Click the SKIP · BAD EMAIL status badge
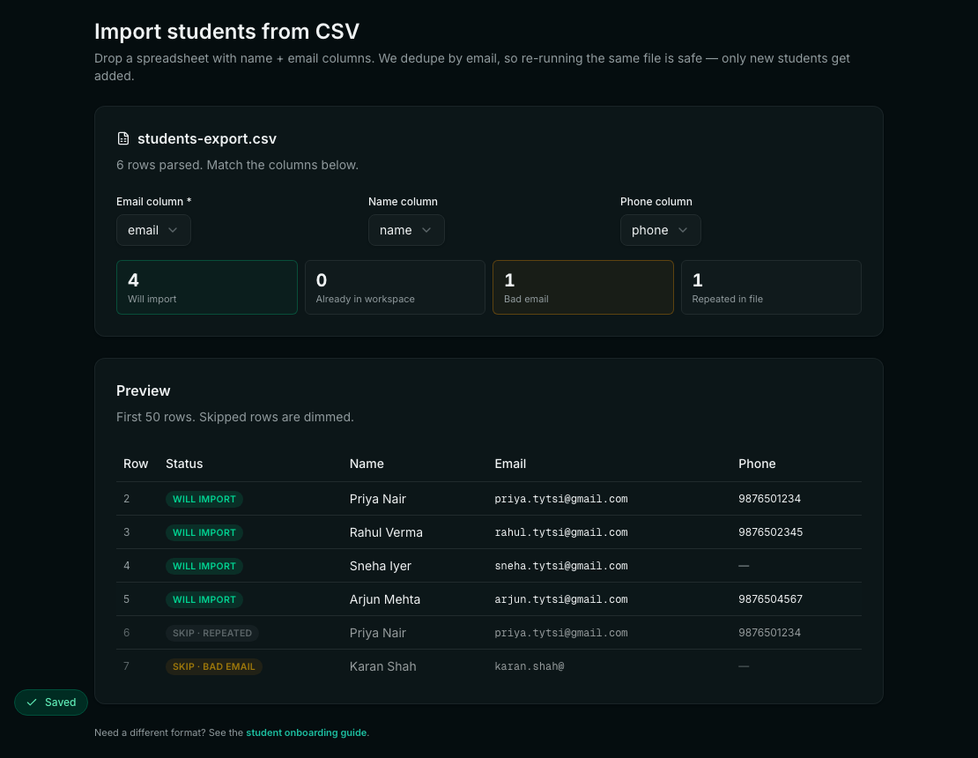Viewport: 978px width, 758px height. [x=214, y=666]
